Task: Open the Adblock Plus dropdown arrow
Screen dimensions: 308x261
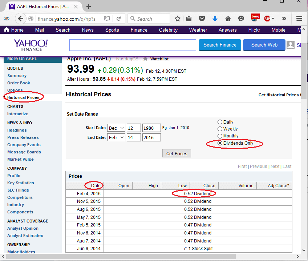Action: [x=273, y=19]
